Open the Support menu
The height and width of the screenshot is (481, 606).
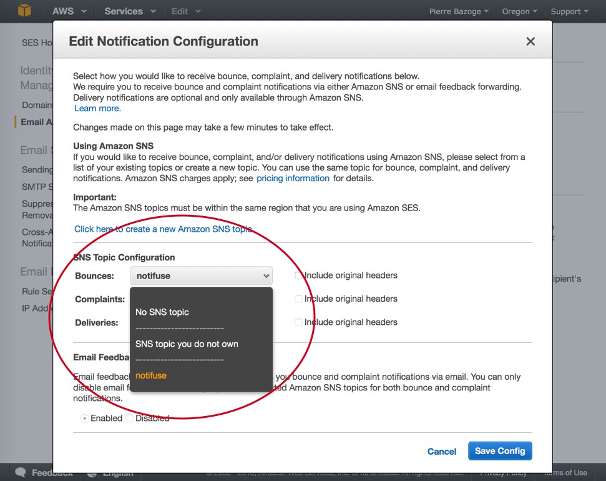(x=569, y=12)
